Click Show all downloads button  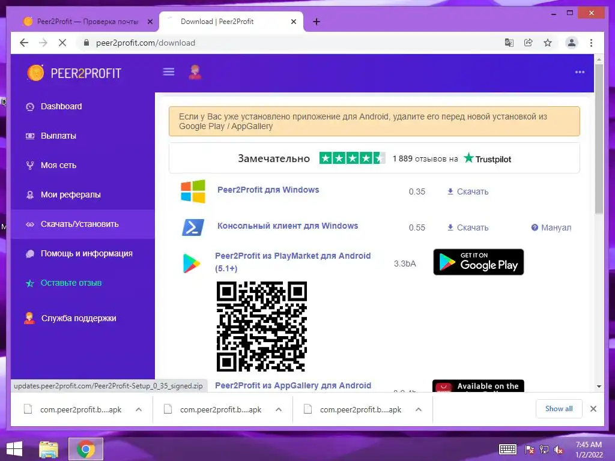tap(559, 409)
